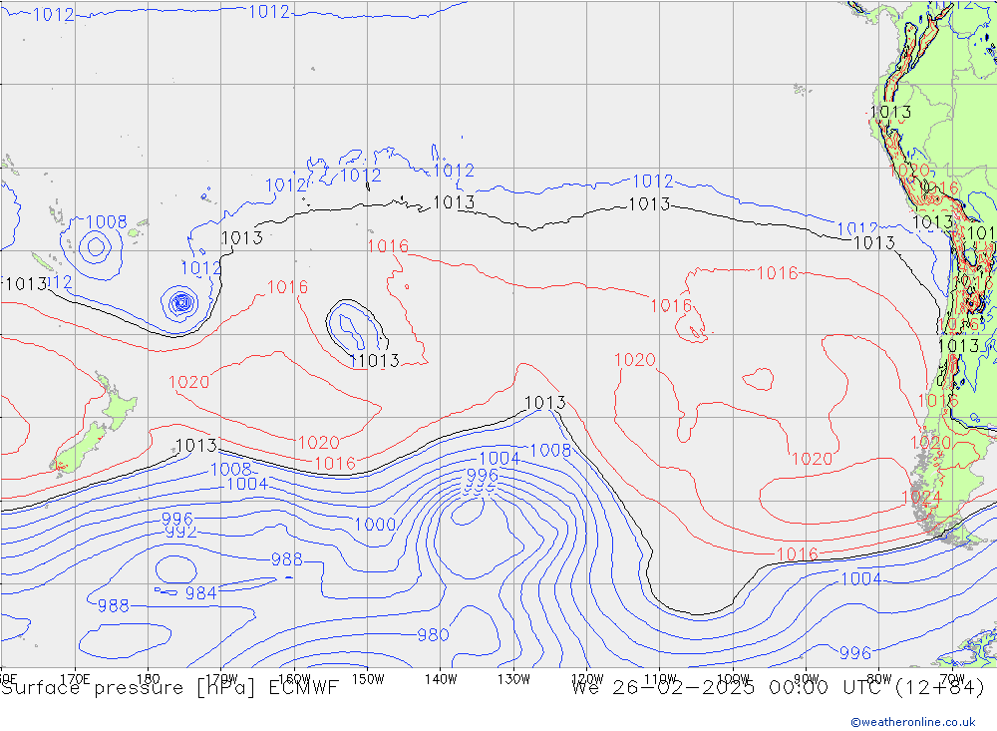Click the 'We 26-02-2025 00:00 UTC (12+84)' timestamp
This screenshot has height=731, width=997.
[779, 688]
